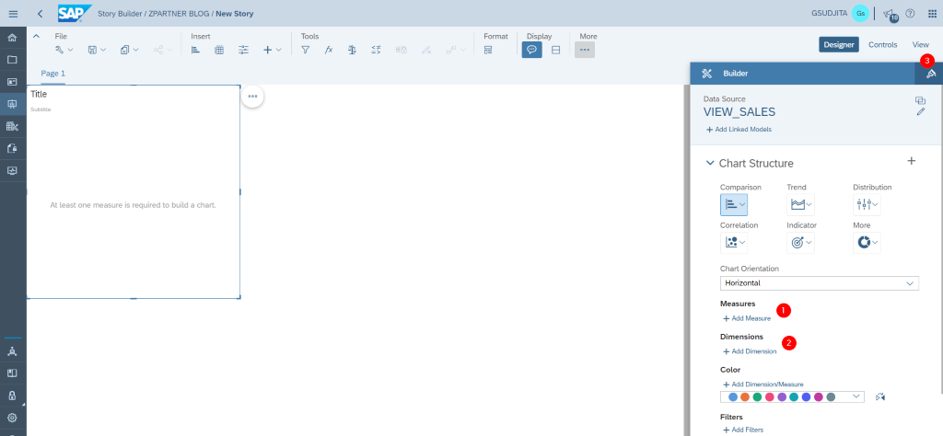
Task: Open the formula fx tool
Action: click(x=329, y=51)
